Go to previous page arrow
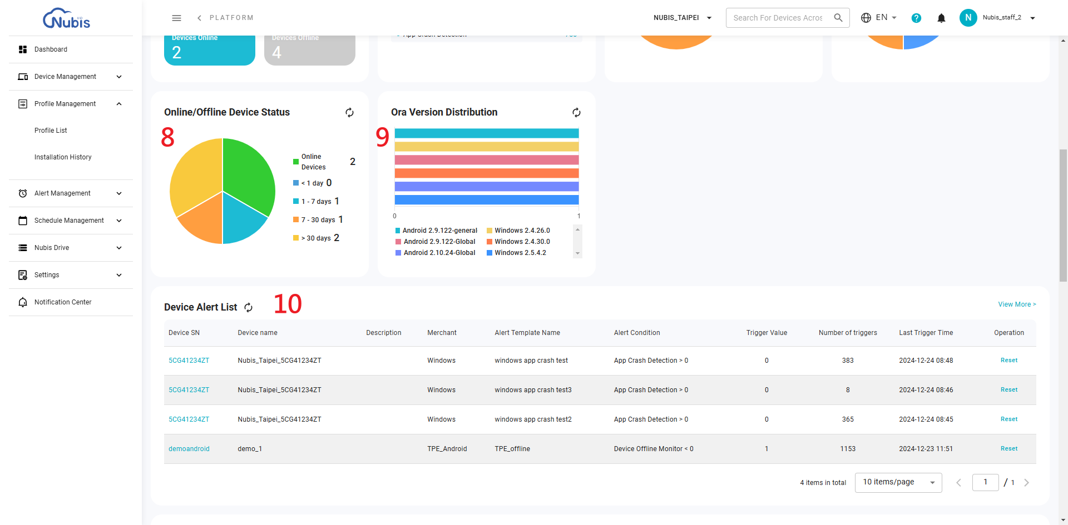 click(x=958, y=483)
